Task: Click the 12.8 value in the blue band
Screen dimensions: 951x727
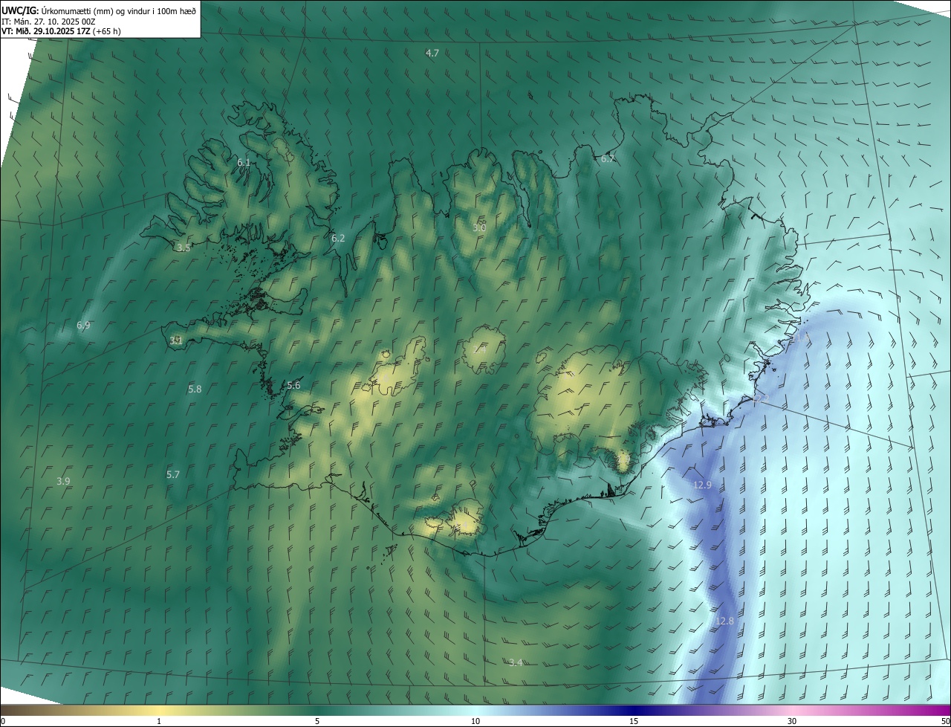Action: pos(724,621)
